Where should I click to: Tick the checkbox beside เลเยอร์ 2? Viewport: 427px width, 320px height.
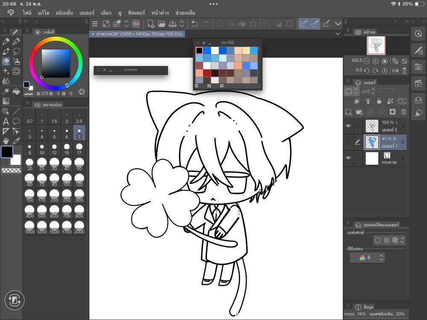(358, 126)
